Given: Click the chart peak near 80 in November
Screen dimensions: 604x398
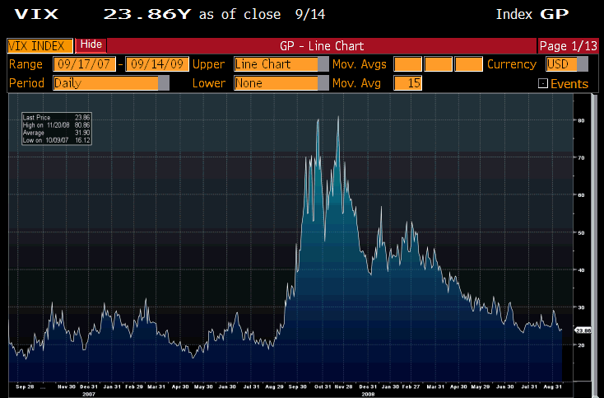Looking at the screenshot, I should [x=338, y=118].
